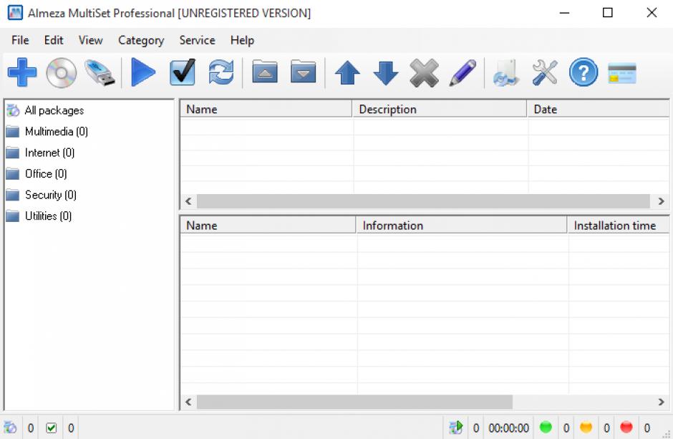
Task: Sort by Description column header
Action: click(x=440, y=109)
